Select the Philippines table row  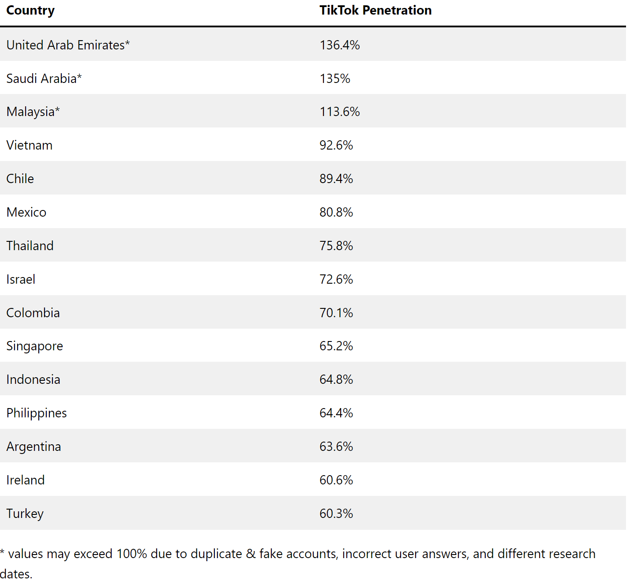(x=313, y=412)
